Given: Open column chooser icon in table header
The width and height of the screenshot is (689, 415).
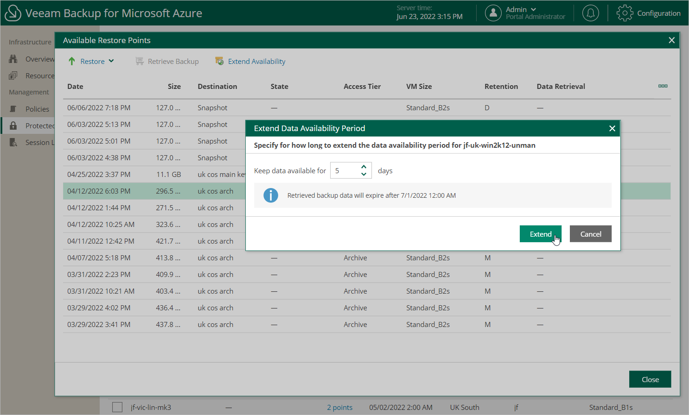Looking at the screenshot, I should [663, 86].
